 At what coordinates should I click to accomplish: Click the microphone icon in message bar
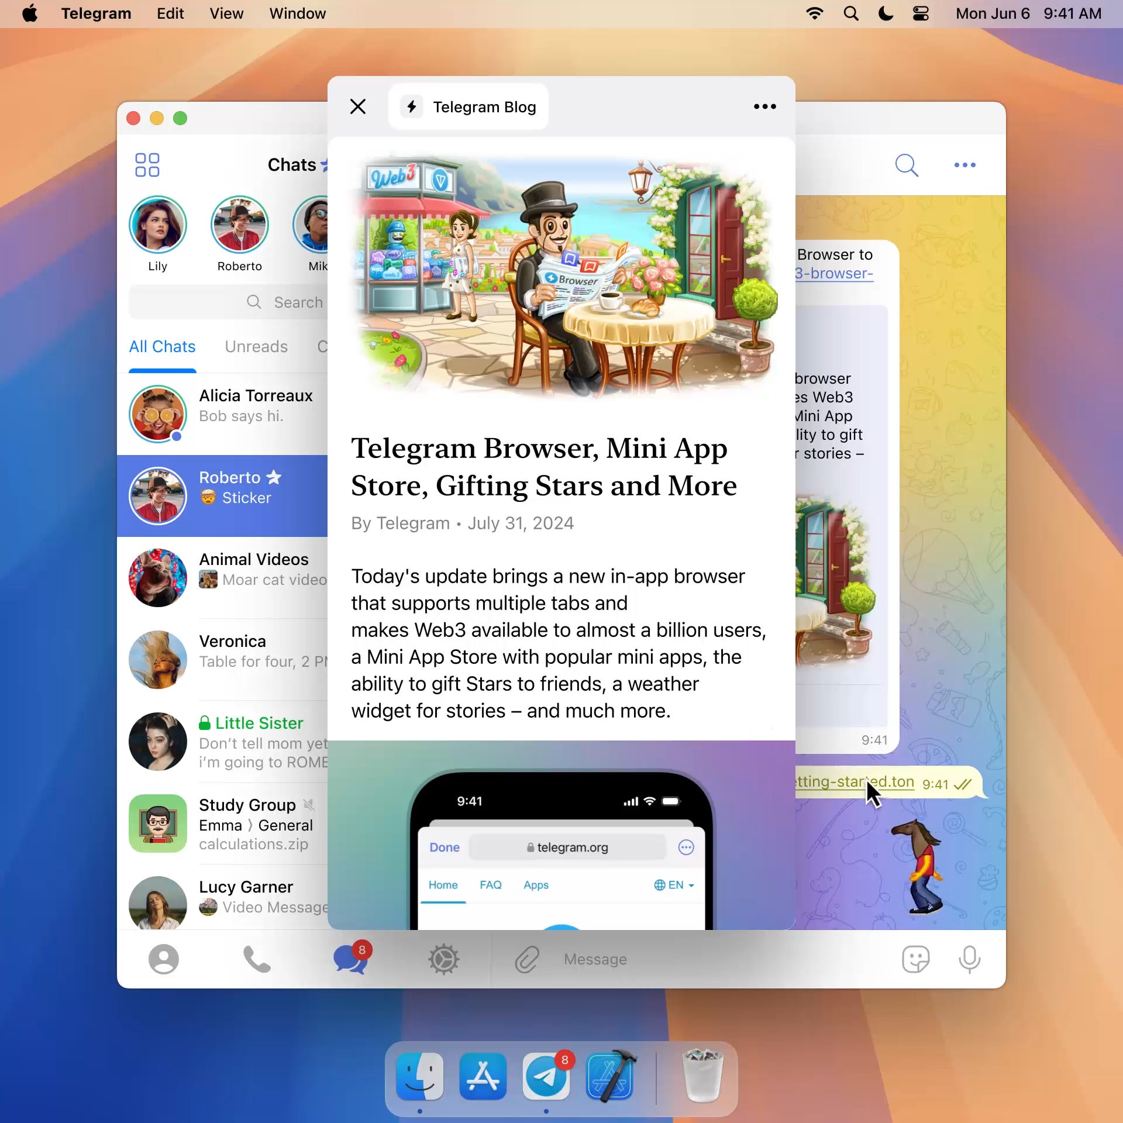pyautogui.click(x=969, y=959)
